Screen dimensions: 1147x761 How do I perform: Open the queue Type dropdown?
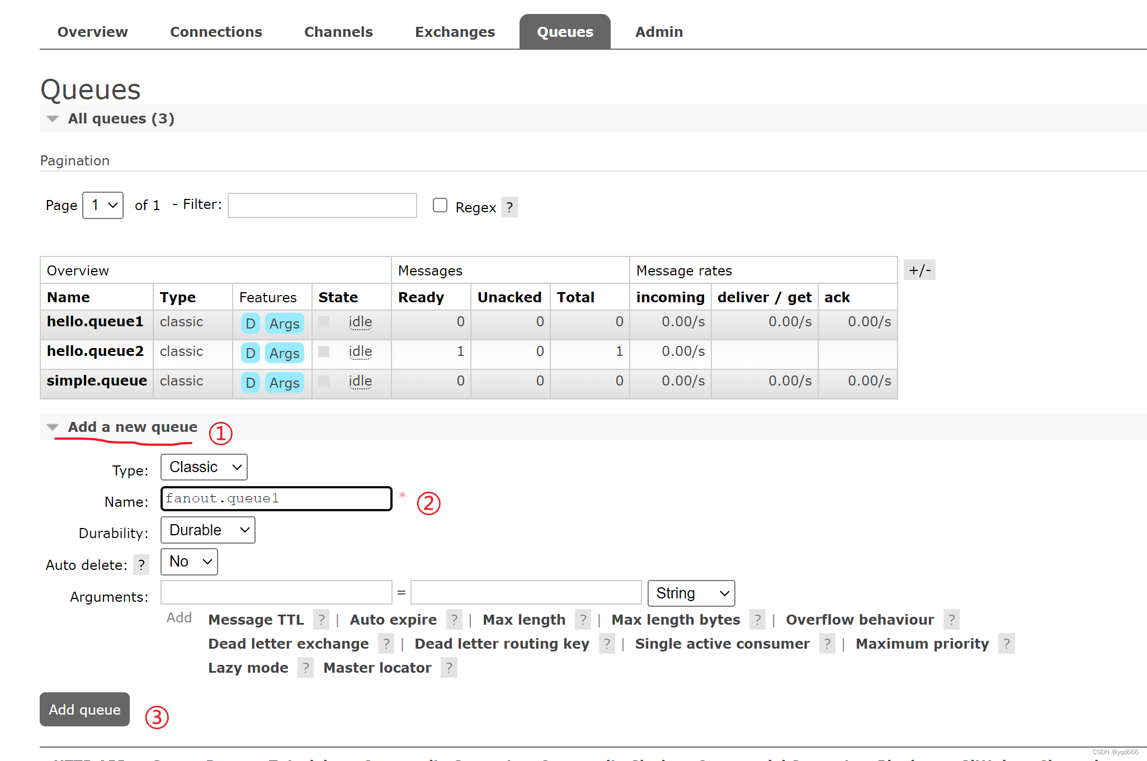pos(204,467)
